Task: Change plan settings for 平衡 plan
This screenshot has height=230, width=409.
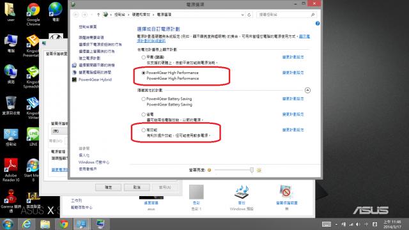Action: pos(293,57)
